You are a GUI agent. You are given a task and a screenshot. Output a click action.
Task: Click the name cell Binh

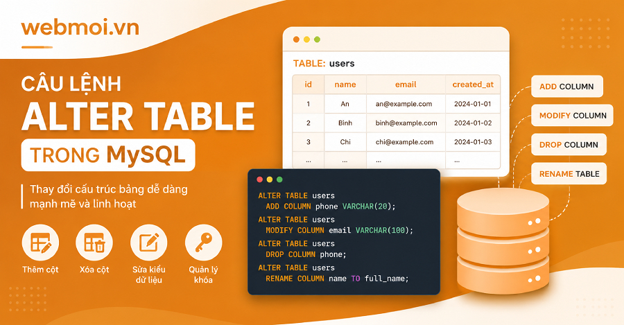[x=345, y=123]
